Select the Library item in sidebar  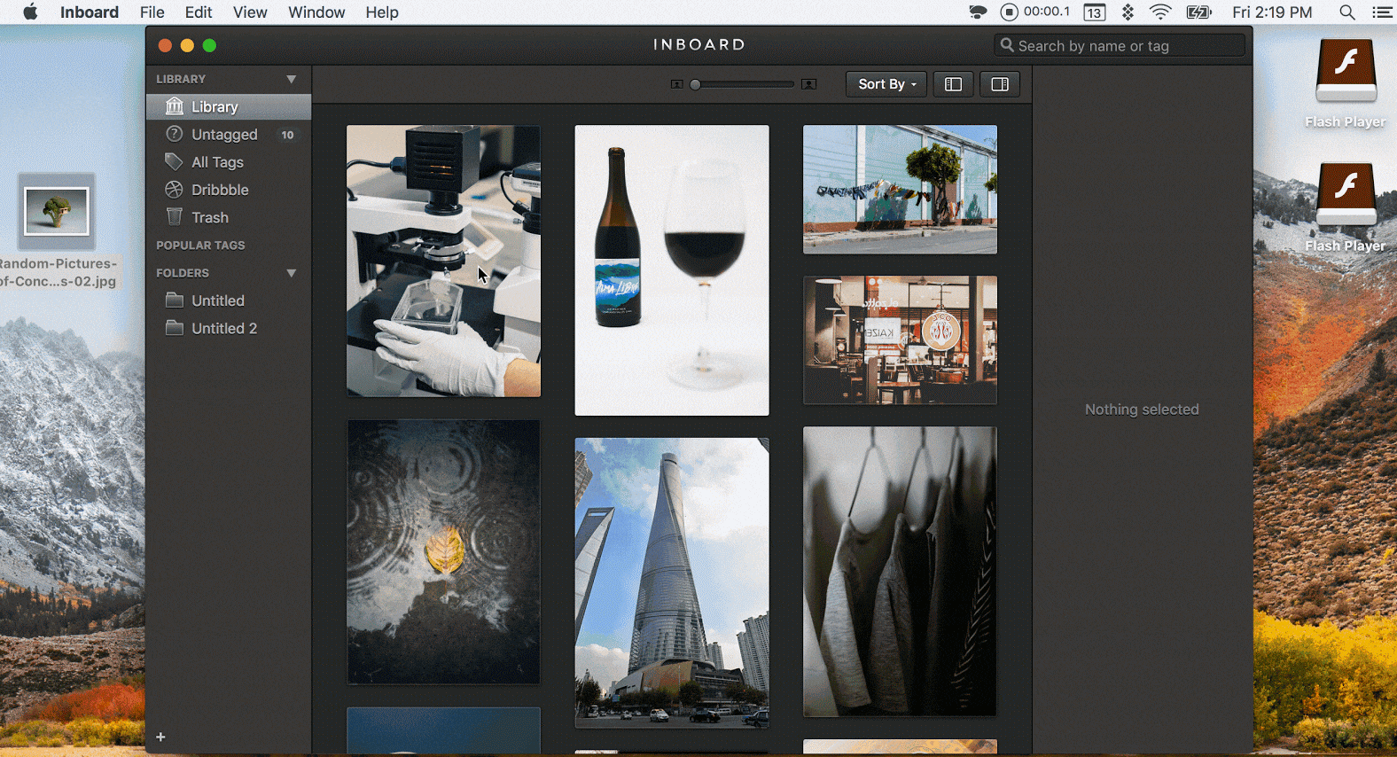[x=229, y=106]
